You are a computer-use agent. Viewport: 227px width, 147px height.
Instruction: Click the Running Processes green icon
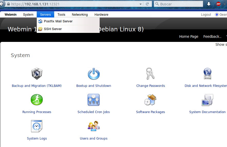[x=37, y=100]
